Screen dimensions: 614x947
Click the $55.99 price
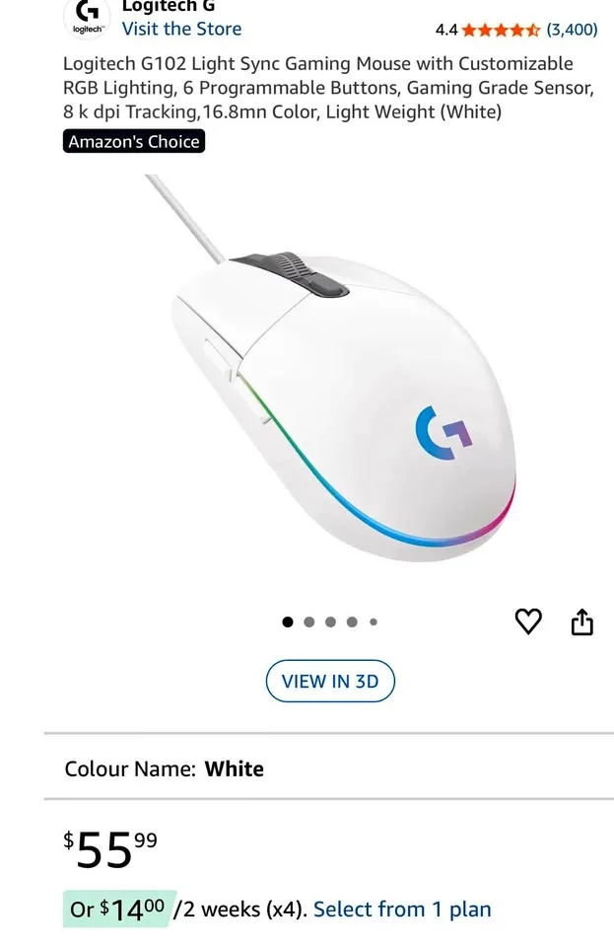tap(110, 848)
